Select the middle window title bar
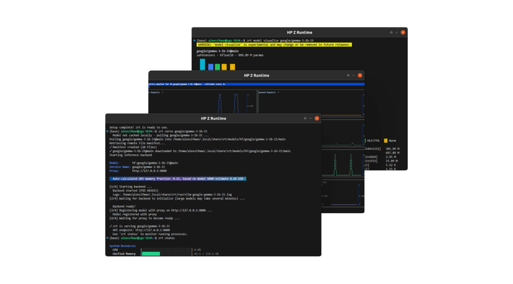 click(256, 75)
